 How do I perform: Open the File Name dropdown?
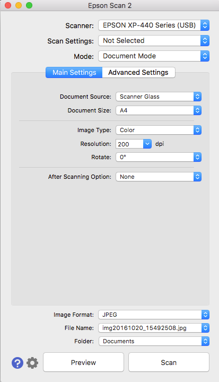(154, 328)
